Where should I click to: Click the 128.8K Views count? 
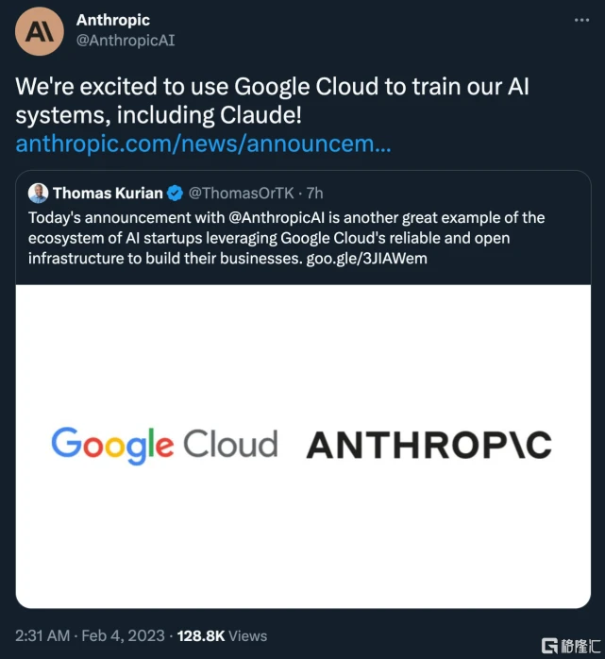(x=224, y=635)
